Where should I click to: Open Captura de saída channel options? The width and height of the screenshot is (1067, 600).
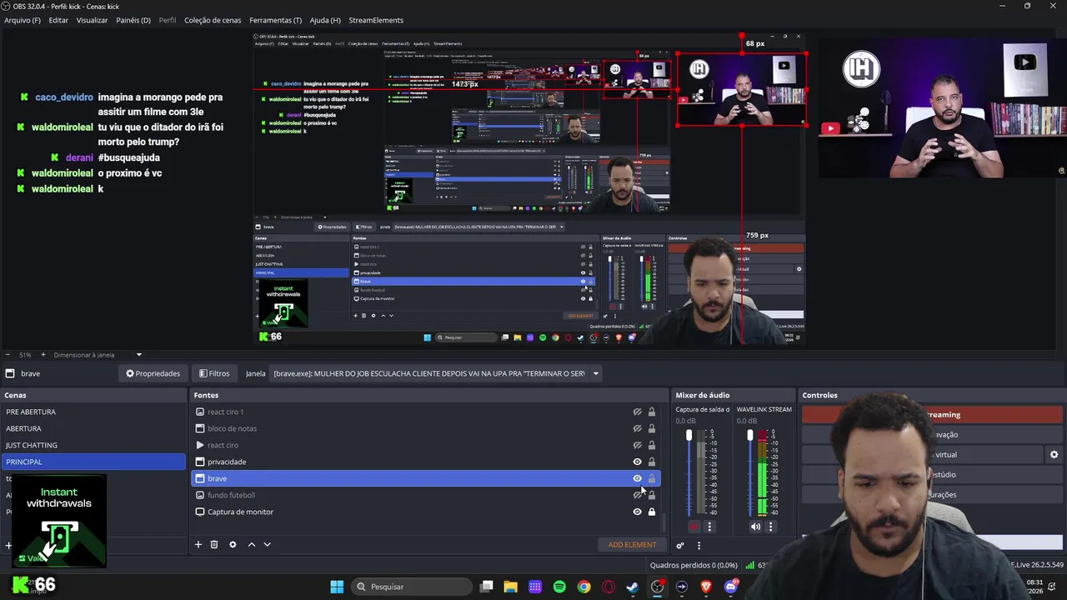point(709,527)
